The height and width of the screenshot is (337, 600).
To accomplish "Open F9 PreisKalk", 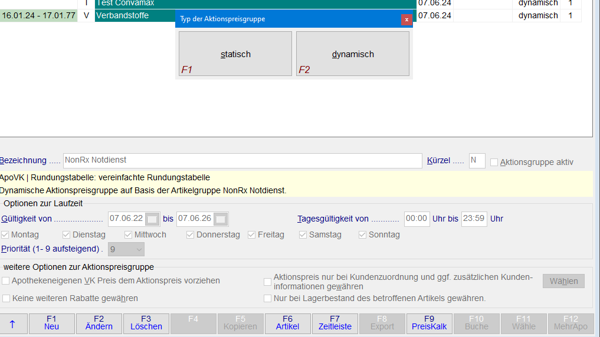I will 429,323.
